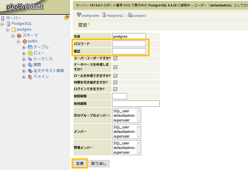Click the スキーマ schema icon in the tree

point(19,35)
